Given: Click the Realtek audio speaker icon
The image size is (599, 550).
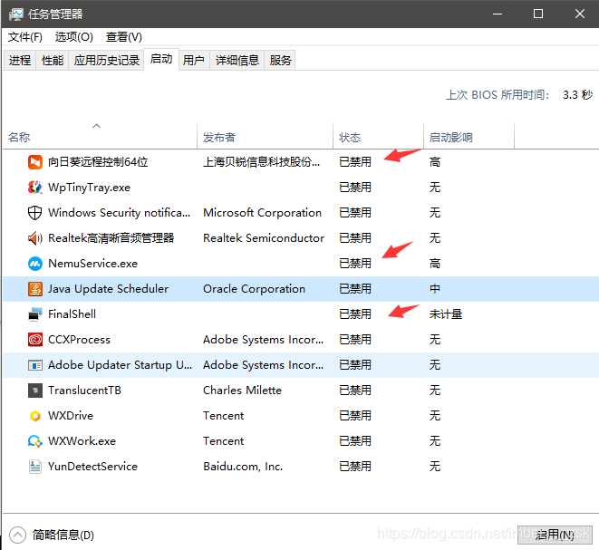Looking at the screenshot, I should point(35,238).
